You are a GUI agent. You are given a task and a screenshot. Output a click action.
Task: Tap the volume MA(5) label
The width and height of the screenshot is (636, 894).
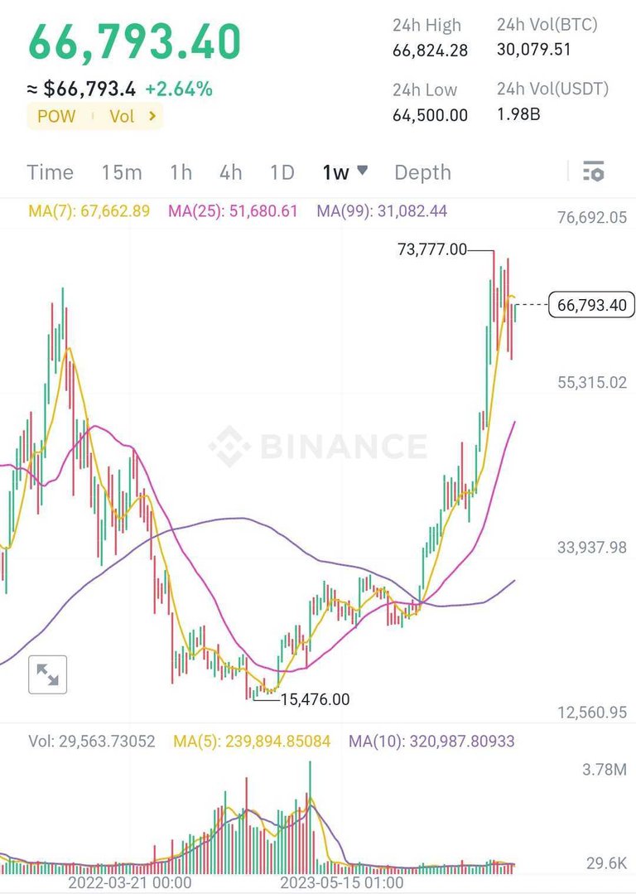(x=251, y=742)
